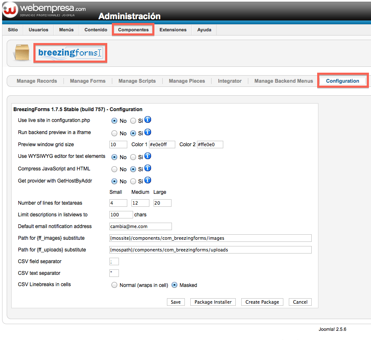Open the Ayuda menu
The width and height of the screenshot is (371, 340).
coord(204,30)
